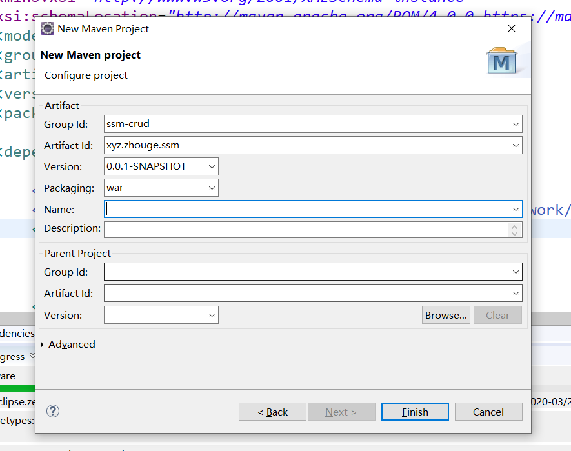Open the Name field dropdown arrow

tap(516, 210)
